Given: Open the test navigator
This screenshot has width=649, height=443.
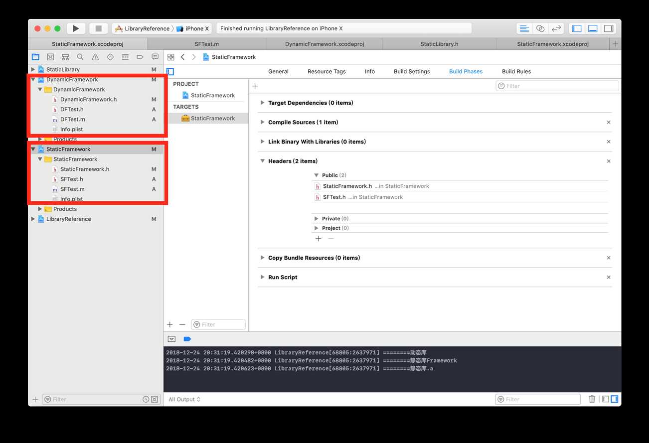Looking at the screenshot, I should [110, 57].
